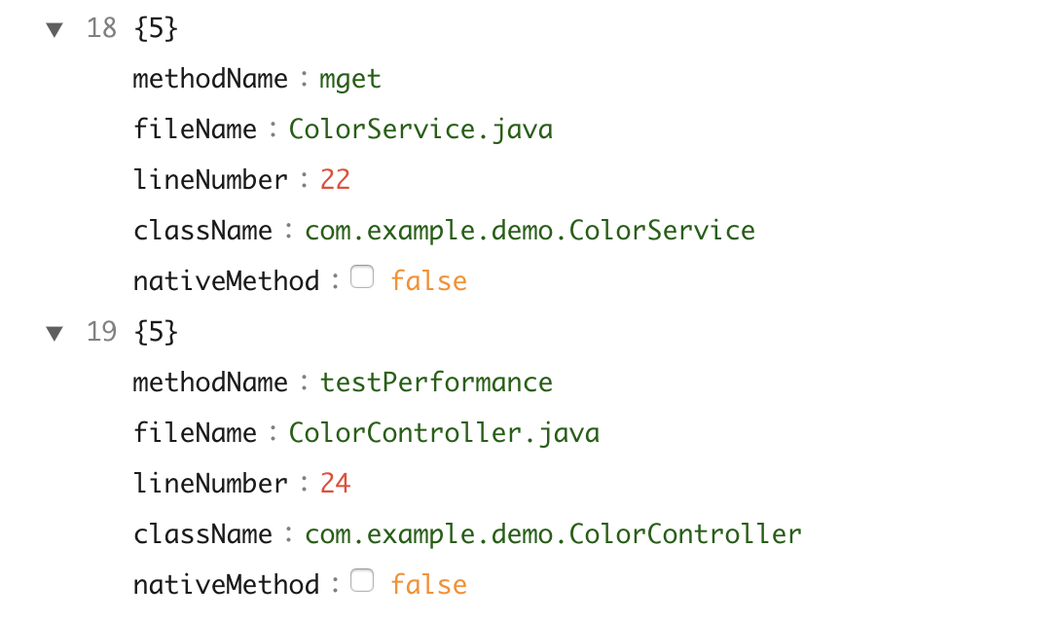Toggle nativeMethod checkbox under item 19

[x=362, y=582]
